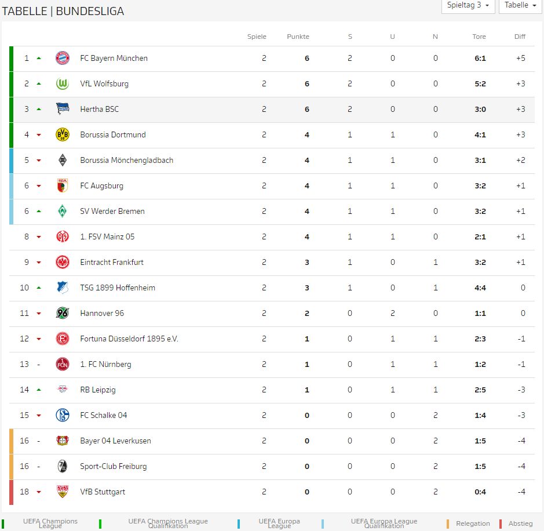Image resolution: width=544 pixels, height=531 pixels.
Task: Click the orange Relegation legend marker
Action: pos(448,523)
